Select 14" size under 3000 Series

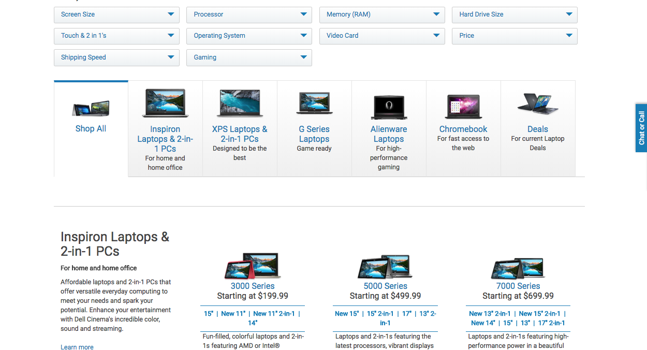click(x=253, y=323)
